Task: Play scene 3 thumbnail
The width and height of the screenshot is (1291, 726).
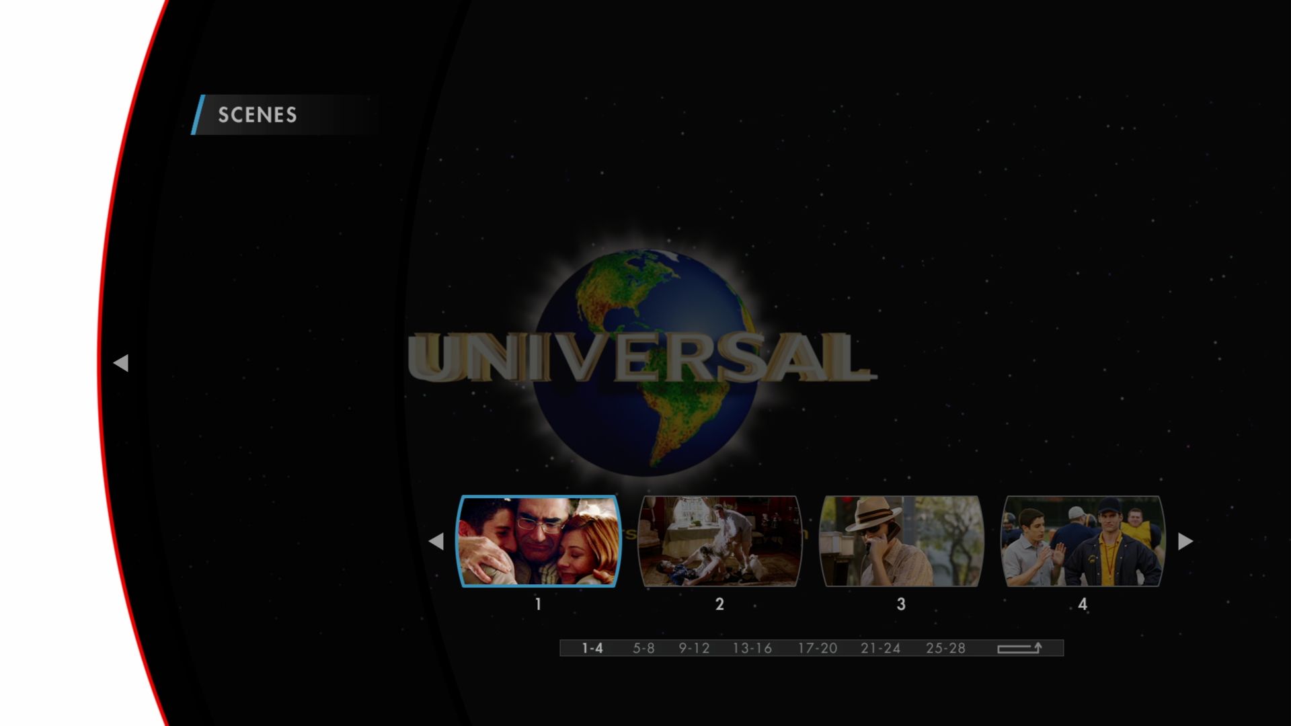Action: [901, 541]
